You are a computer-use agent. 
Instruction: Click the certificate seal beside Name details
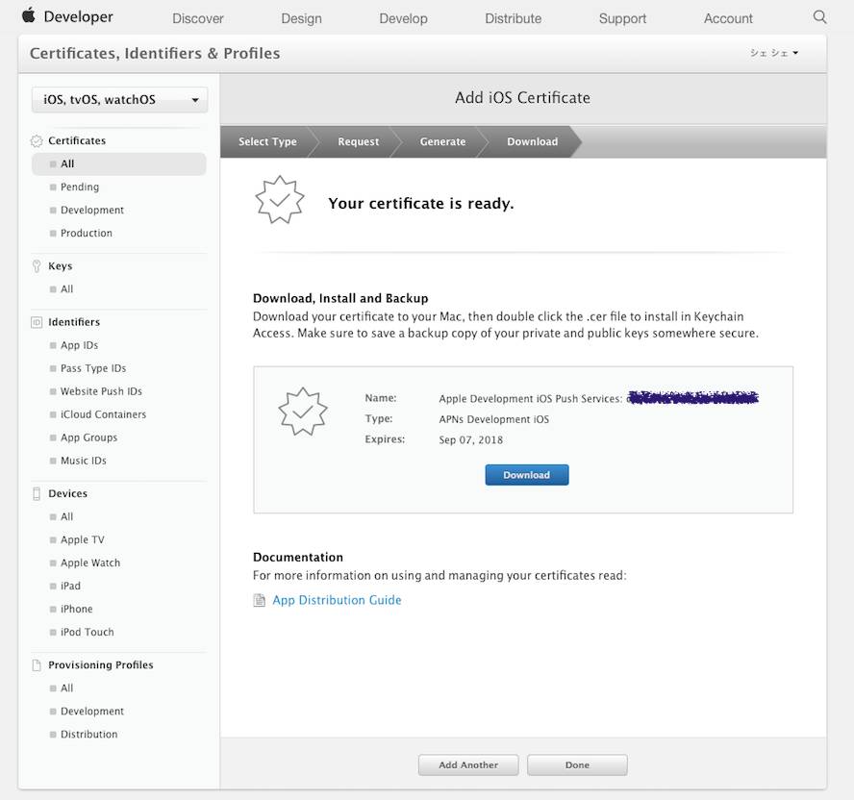pyautogui.click(x=303, y=412)
